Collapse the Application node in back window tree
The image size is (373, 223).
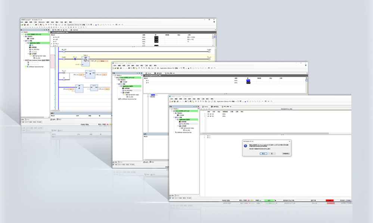(27, 43)
